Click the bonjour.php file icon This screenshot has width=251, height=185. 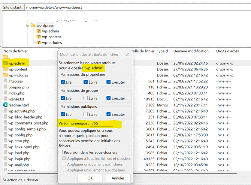[x=5, y=87]
